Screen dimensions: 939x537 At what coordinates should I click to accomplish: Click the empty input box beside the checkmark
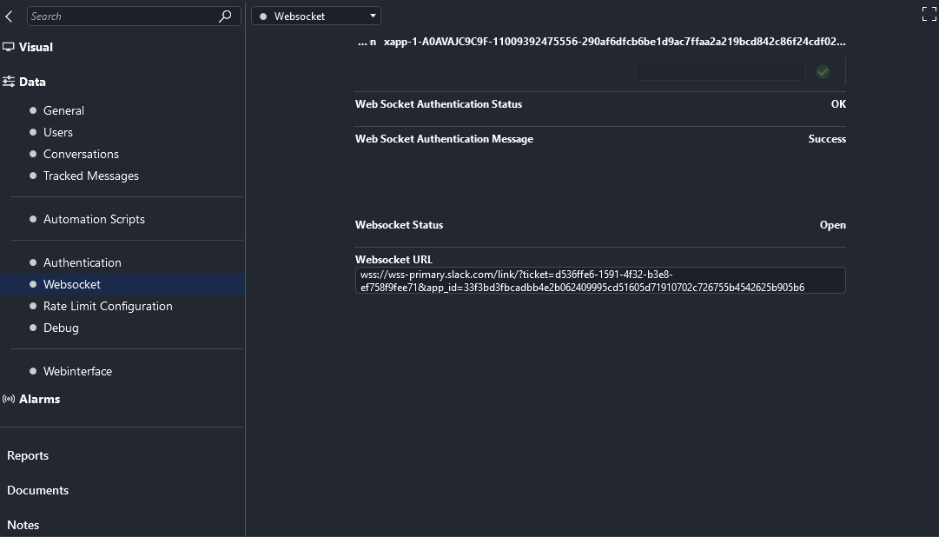pos(720,72)
